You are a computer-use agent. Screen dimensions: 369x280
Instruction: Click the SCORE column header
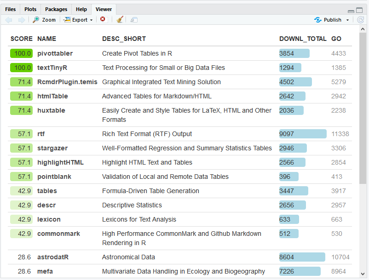[x=22, y=39]
